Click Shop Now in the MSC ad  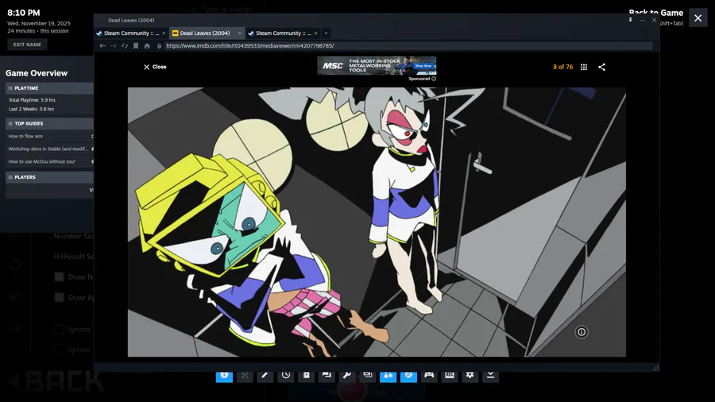click(423, 66)
